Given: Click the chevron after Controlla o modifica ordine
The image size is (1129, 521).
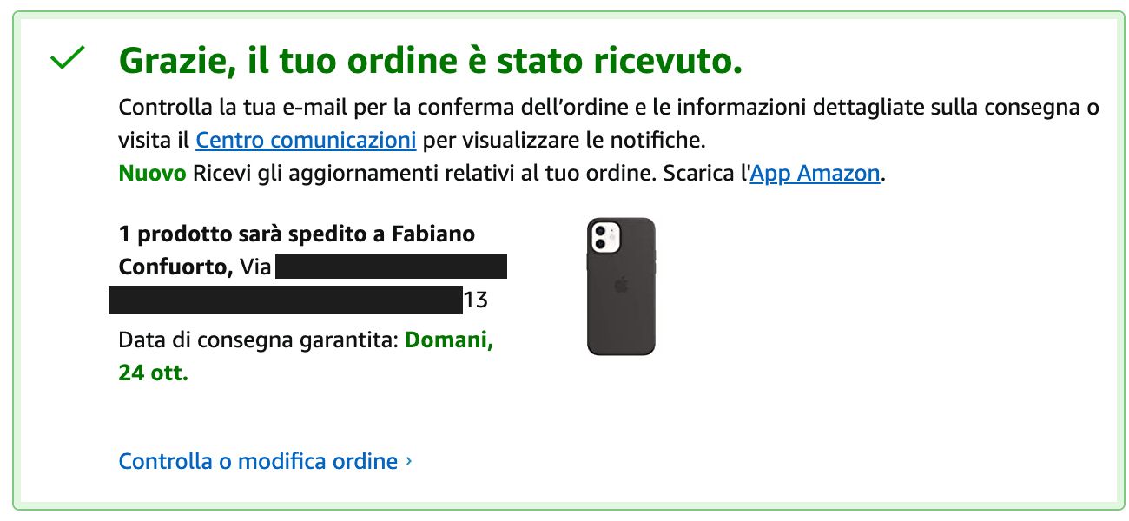Looking at the screenshot, I should (x=409, y=461).
